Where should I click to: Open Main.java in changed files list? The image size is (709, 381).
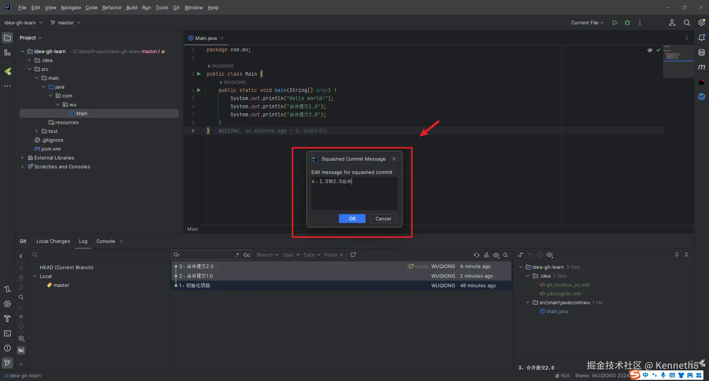click(x=557, y=311)
